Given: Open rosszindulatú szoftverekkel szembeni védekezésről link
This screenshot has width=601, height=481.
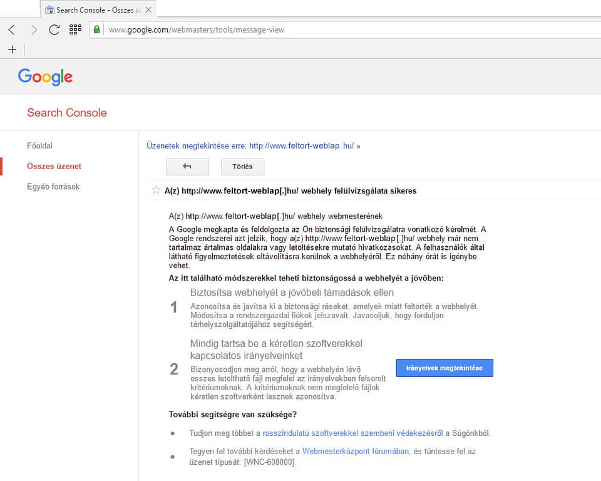Looking at the screenshot, I should [x=352, y=433].
